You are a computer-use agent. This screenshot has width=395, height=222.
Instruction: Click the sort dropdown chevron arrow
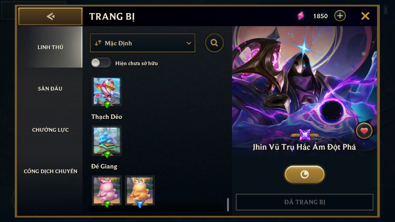189,43
